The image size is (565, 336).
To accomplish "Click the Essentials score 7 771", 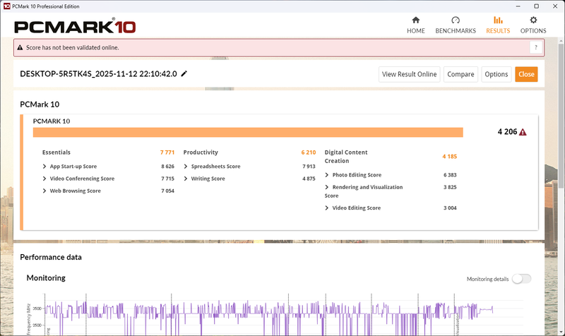I will click(x=167, y=152).
